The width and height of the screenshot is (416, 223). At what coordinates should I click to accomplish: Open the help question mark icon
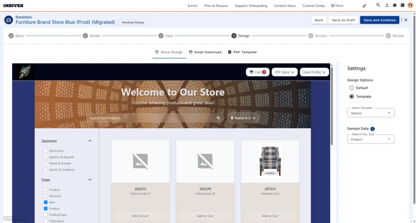[395, 5]
